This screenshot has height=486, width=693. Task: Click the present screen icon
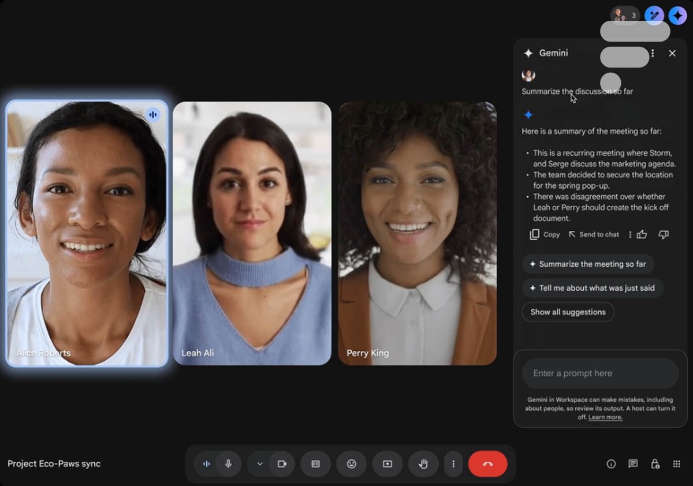(x=387, y=464)
